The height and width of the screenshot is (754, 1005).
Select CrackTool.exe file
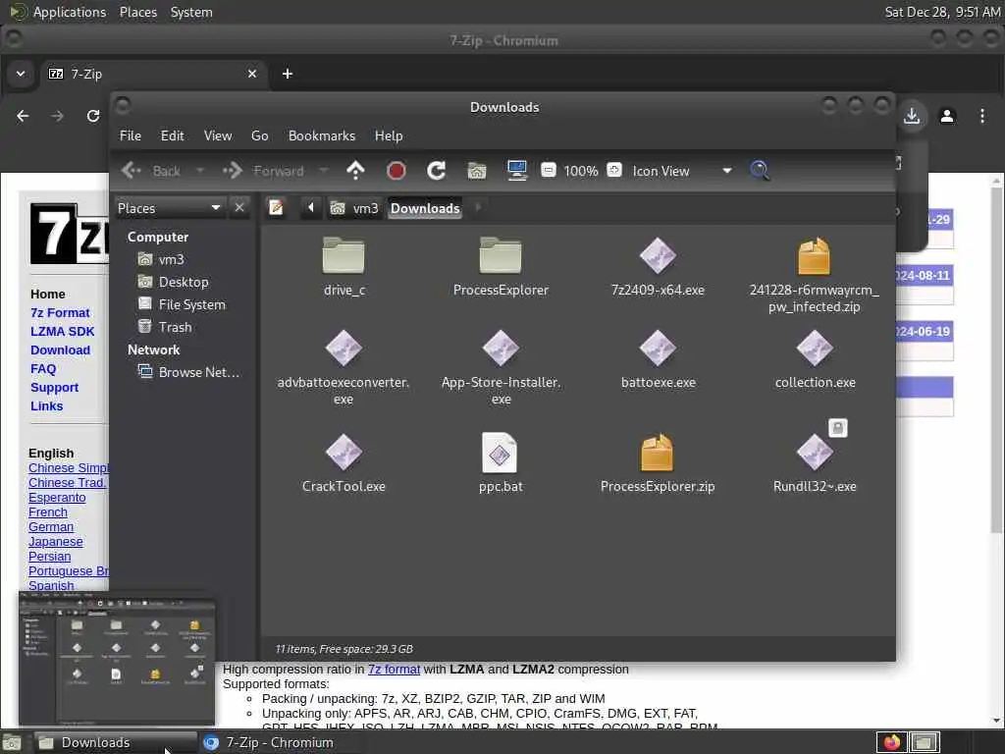344,463
